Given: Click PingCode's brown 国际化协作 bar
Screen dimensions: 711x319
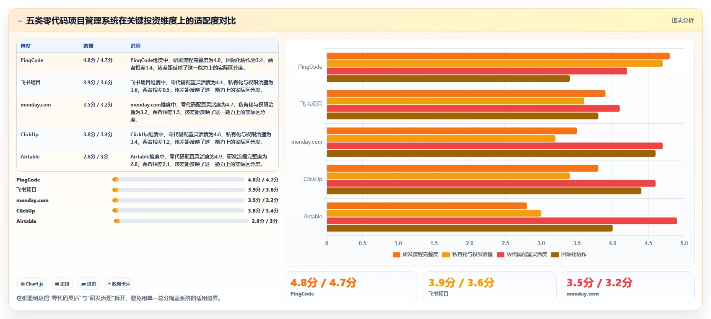Looking at the screenshot, I should coord(448,78).
